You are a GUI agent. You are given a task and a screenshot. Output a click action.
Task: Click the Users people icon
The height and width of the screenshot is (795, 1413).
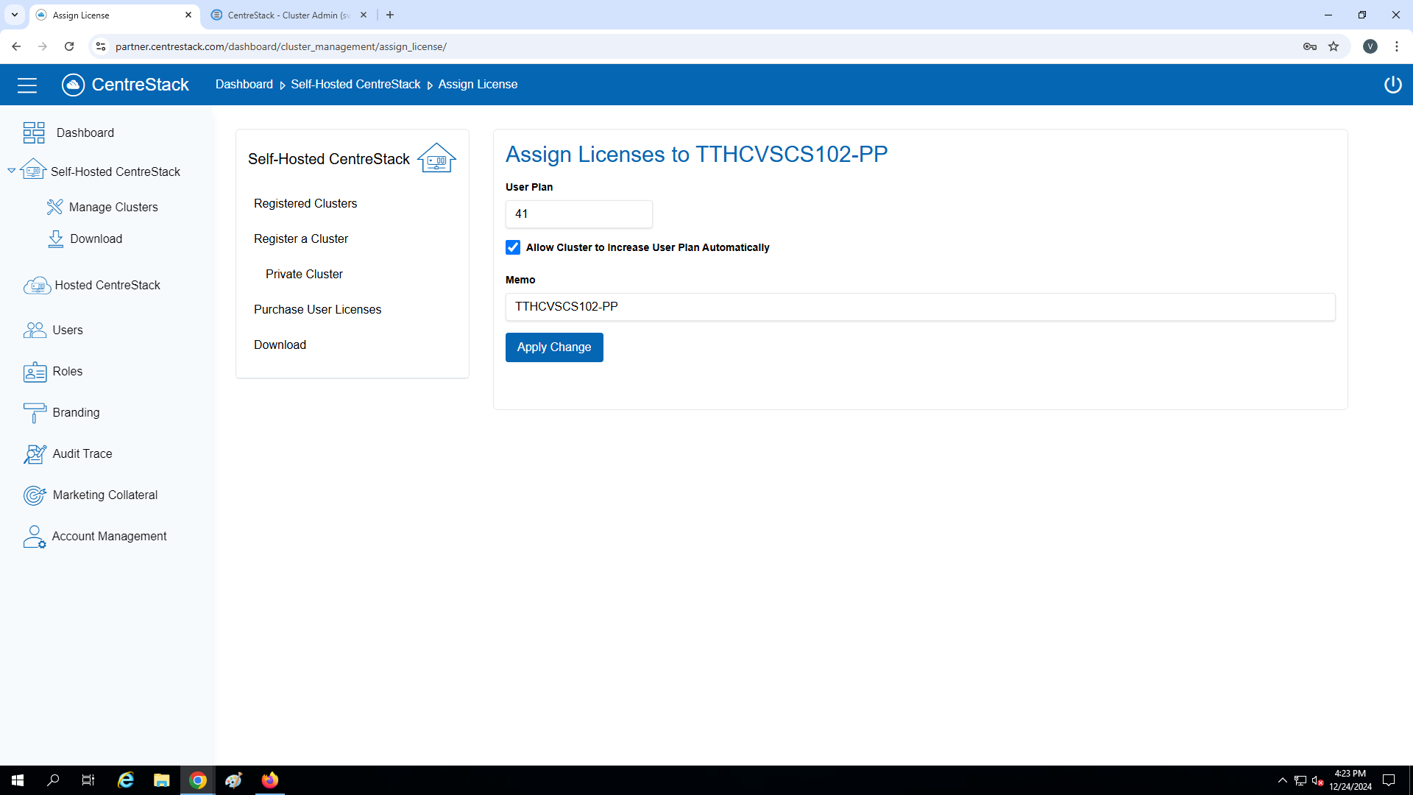coord(35,330)
